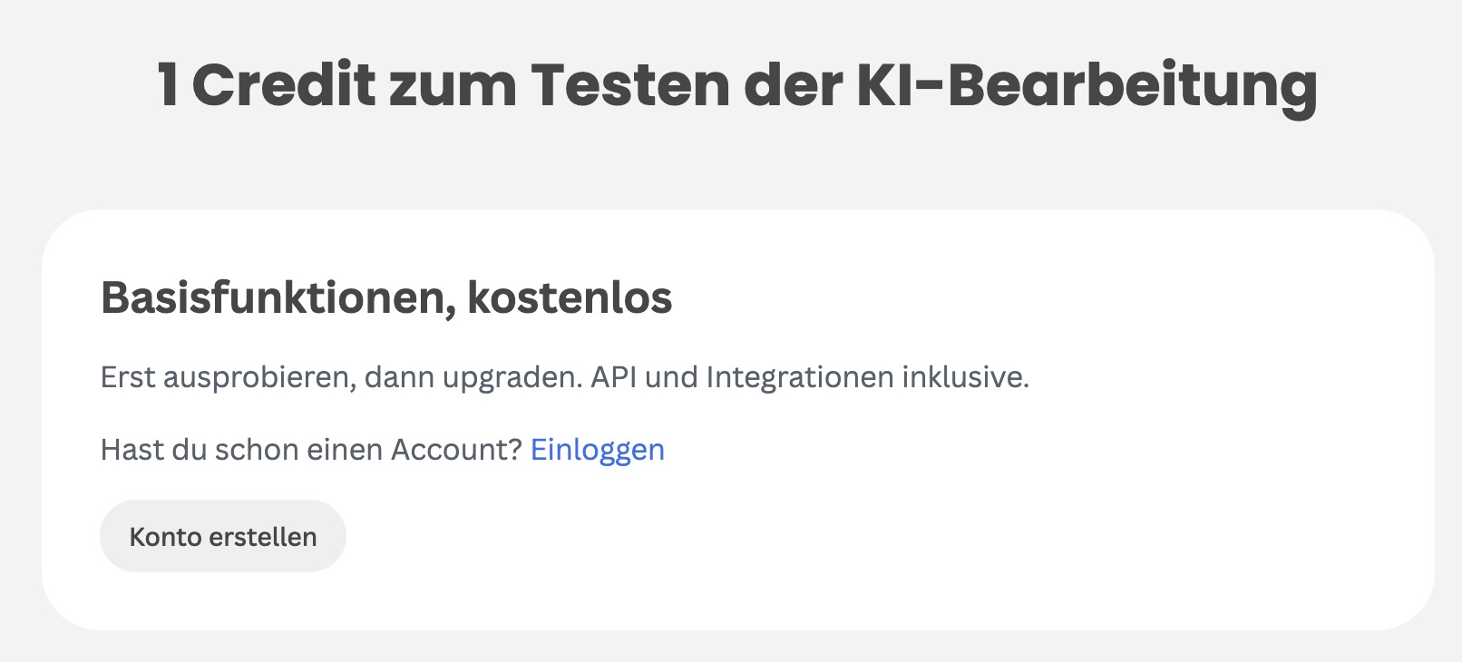Click the word "API" in the description
Screen dimensions: 1462x662
tap(614, 377)
